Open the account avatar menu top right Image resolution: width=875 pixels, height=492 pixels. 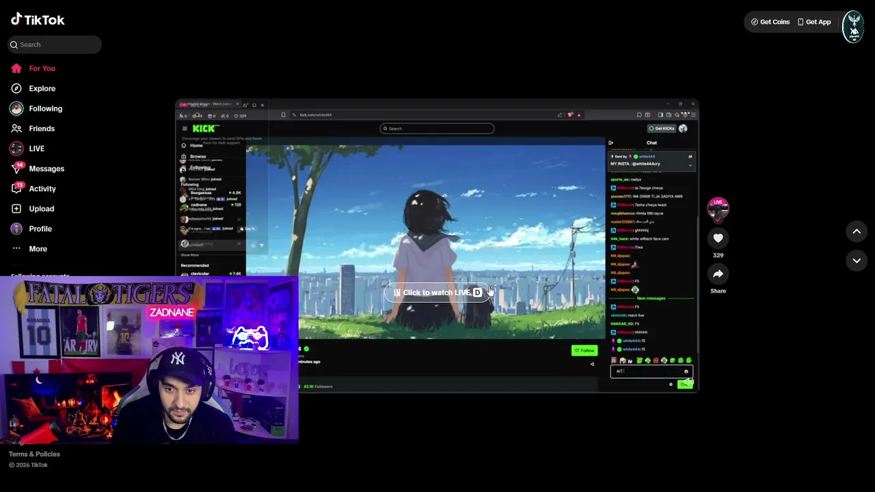click(x=853, y=27)
